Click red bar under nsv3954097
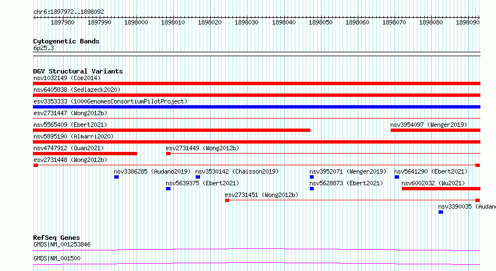The height and width of the screenshot is (271, 496). (436, 130)
